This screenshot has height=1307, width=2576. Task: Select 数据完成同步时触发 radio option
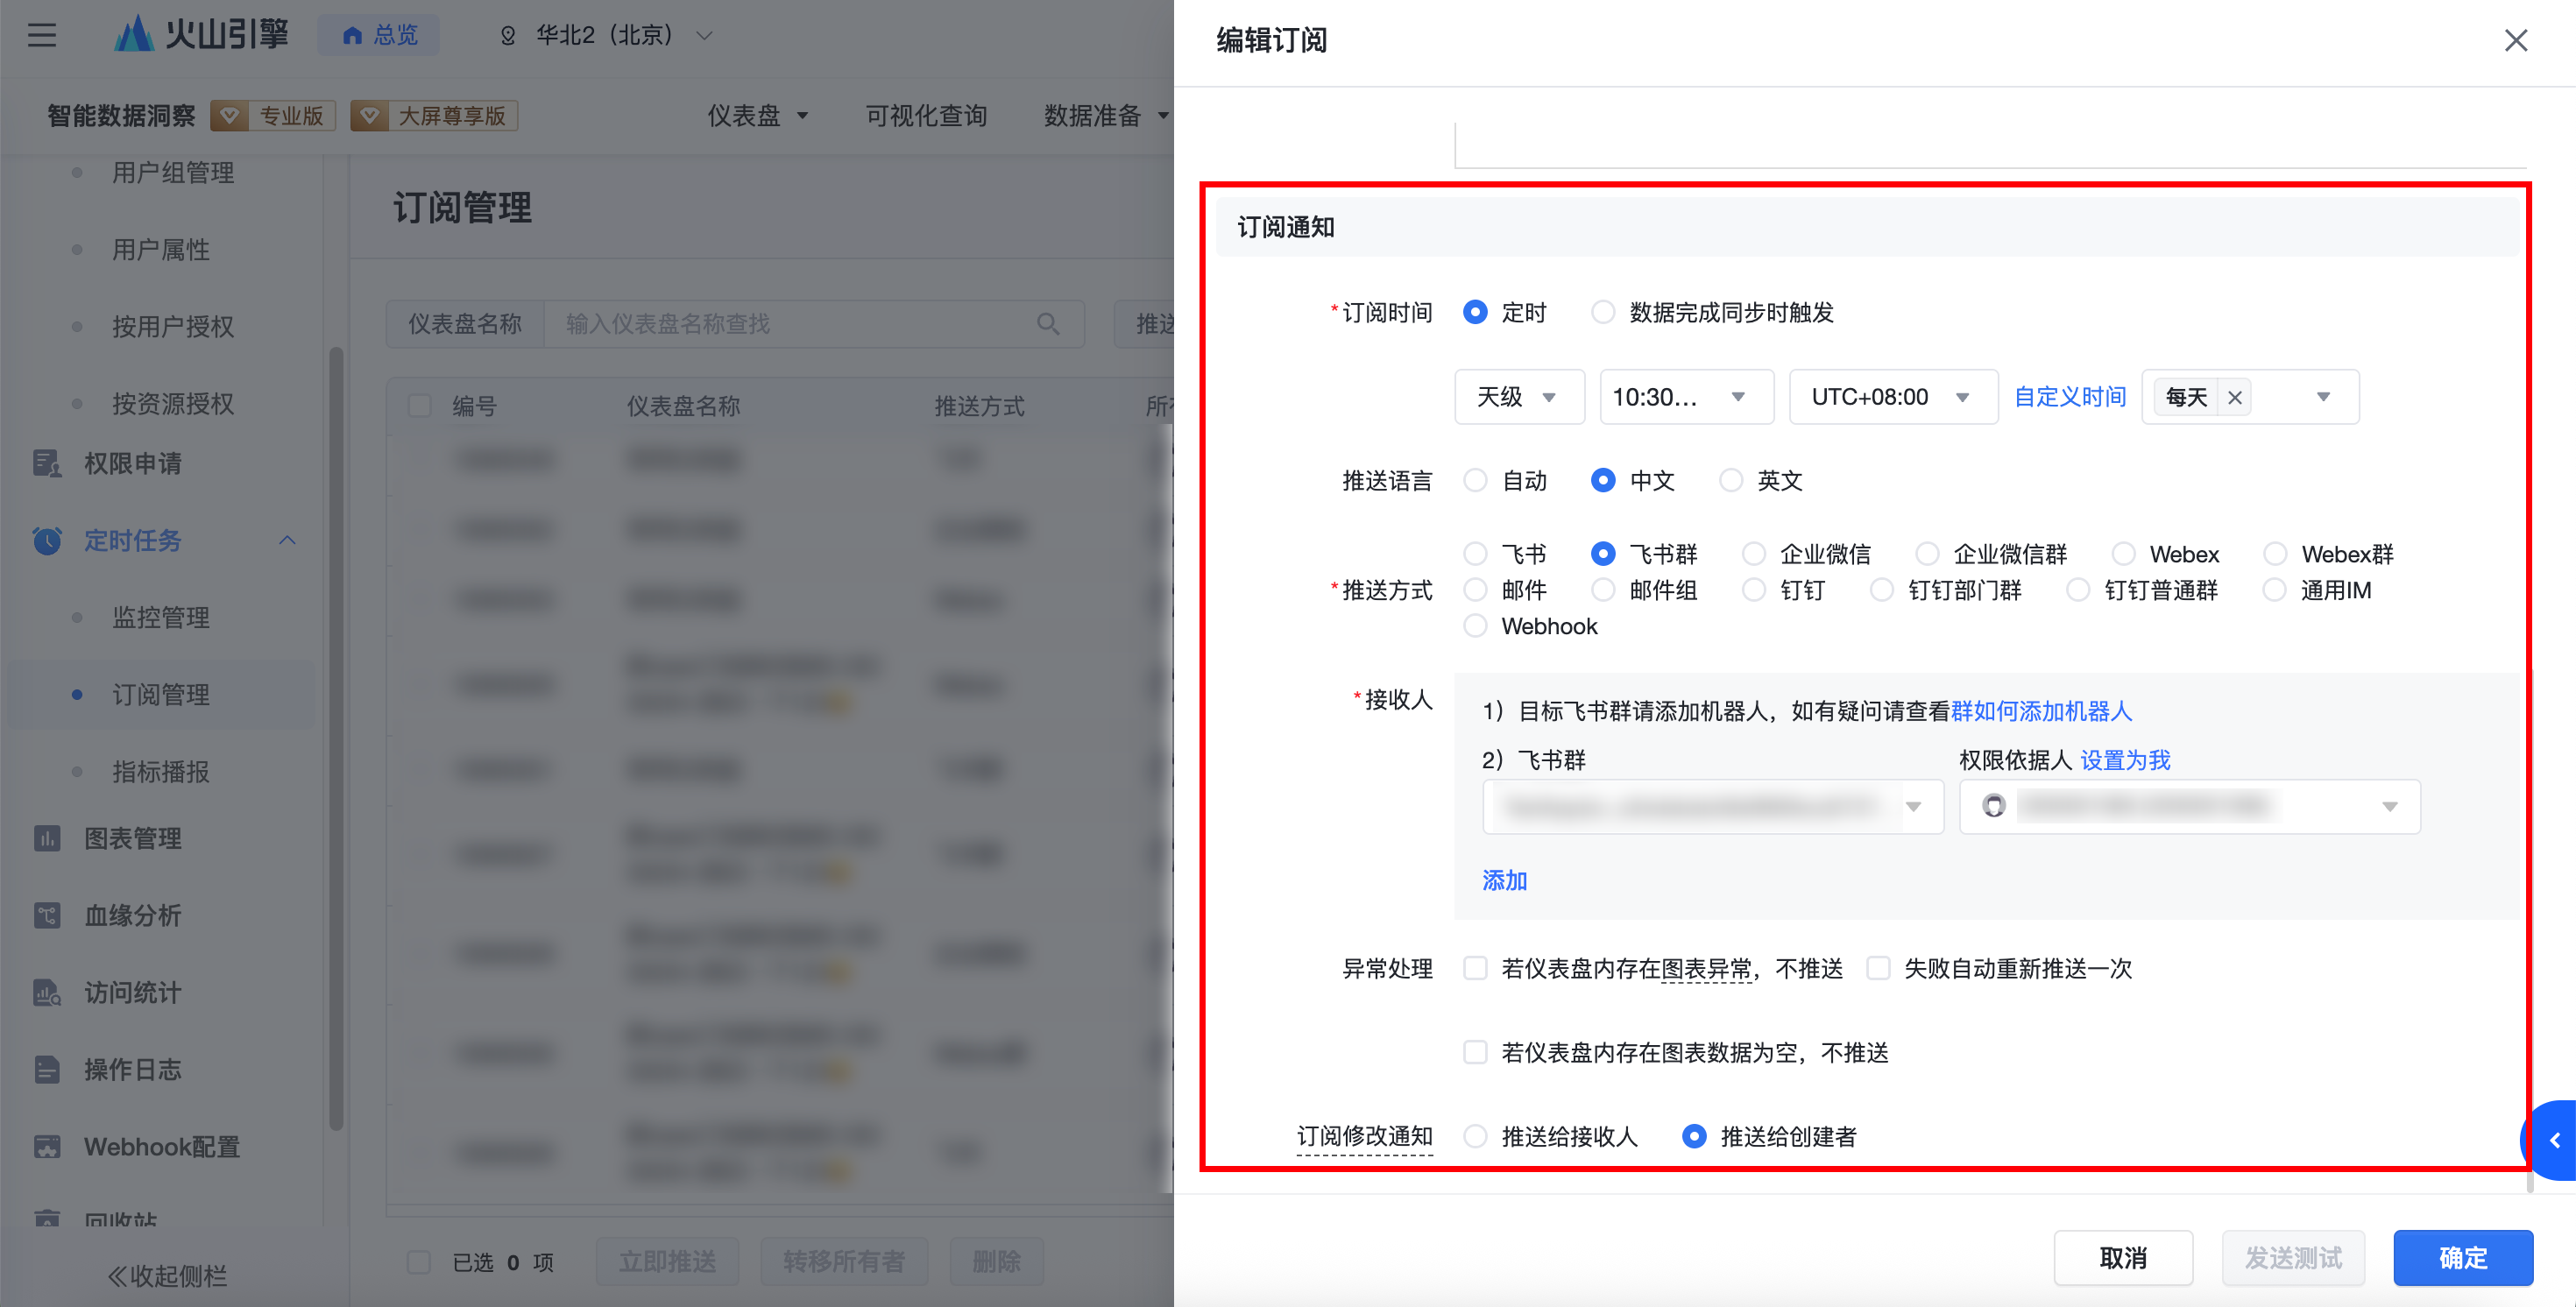point(1603,313)
